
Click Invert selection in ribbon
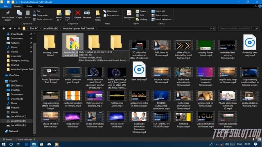pyautogui.click(x=161, y=19)
